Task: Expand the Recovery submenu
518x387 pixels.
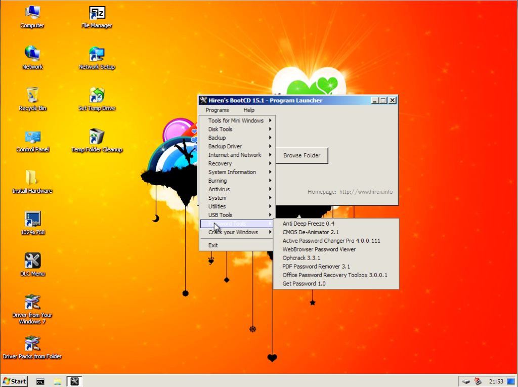Action: coord(237,163)
